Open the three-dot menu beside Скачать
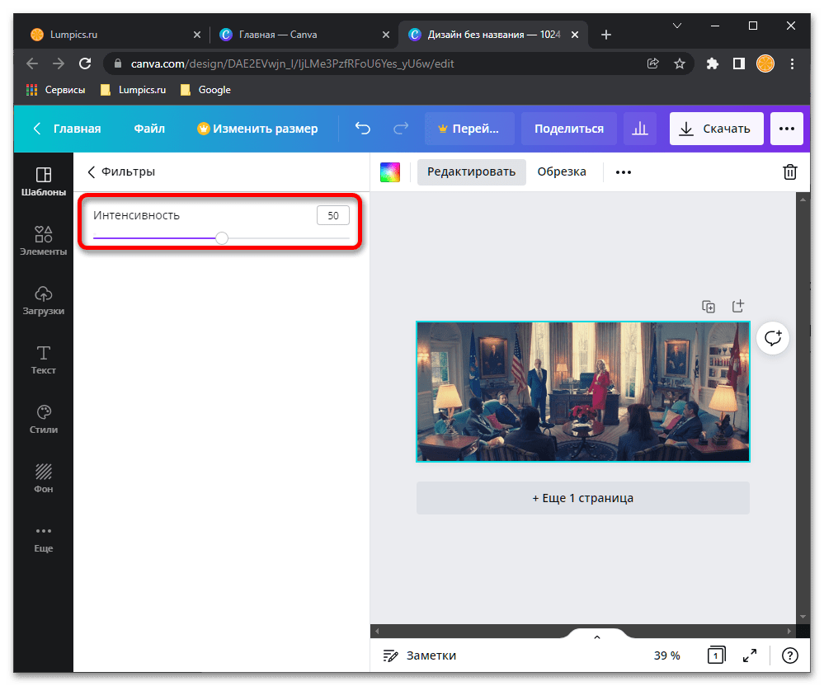The image size is (824, 686). [786, 128]
